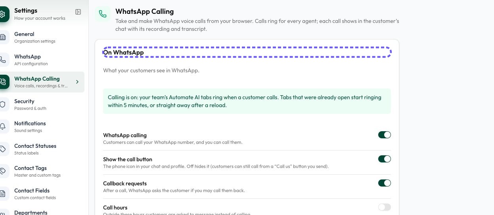
Task: Click the Contact Fields document icon
Action: tap(3, 194)
